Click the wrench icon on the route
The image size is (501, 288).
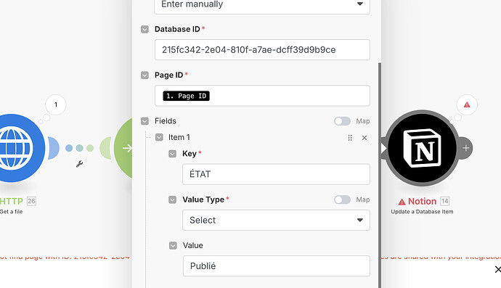pos(80,164)
